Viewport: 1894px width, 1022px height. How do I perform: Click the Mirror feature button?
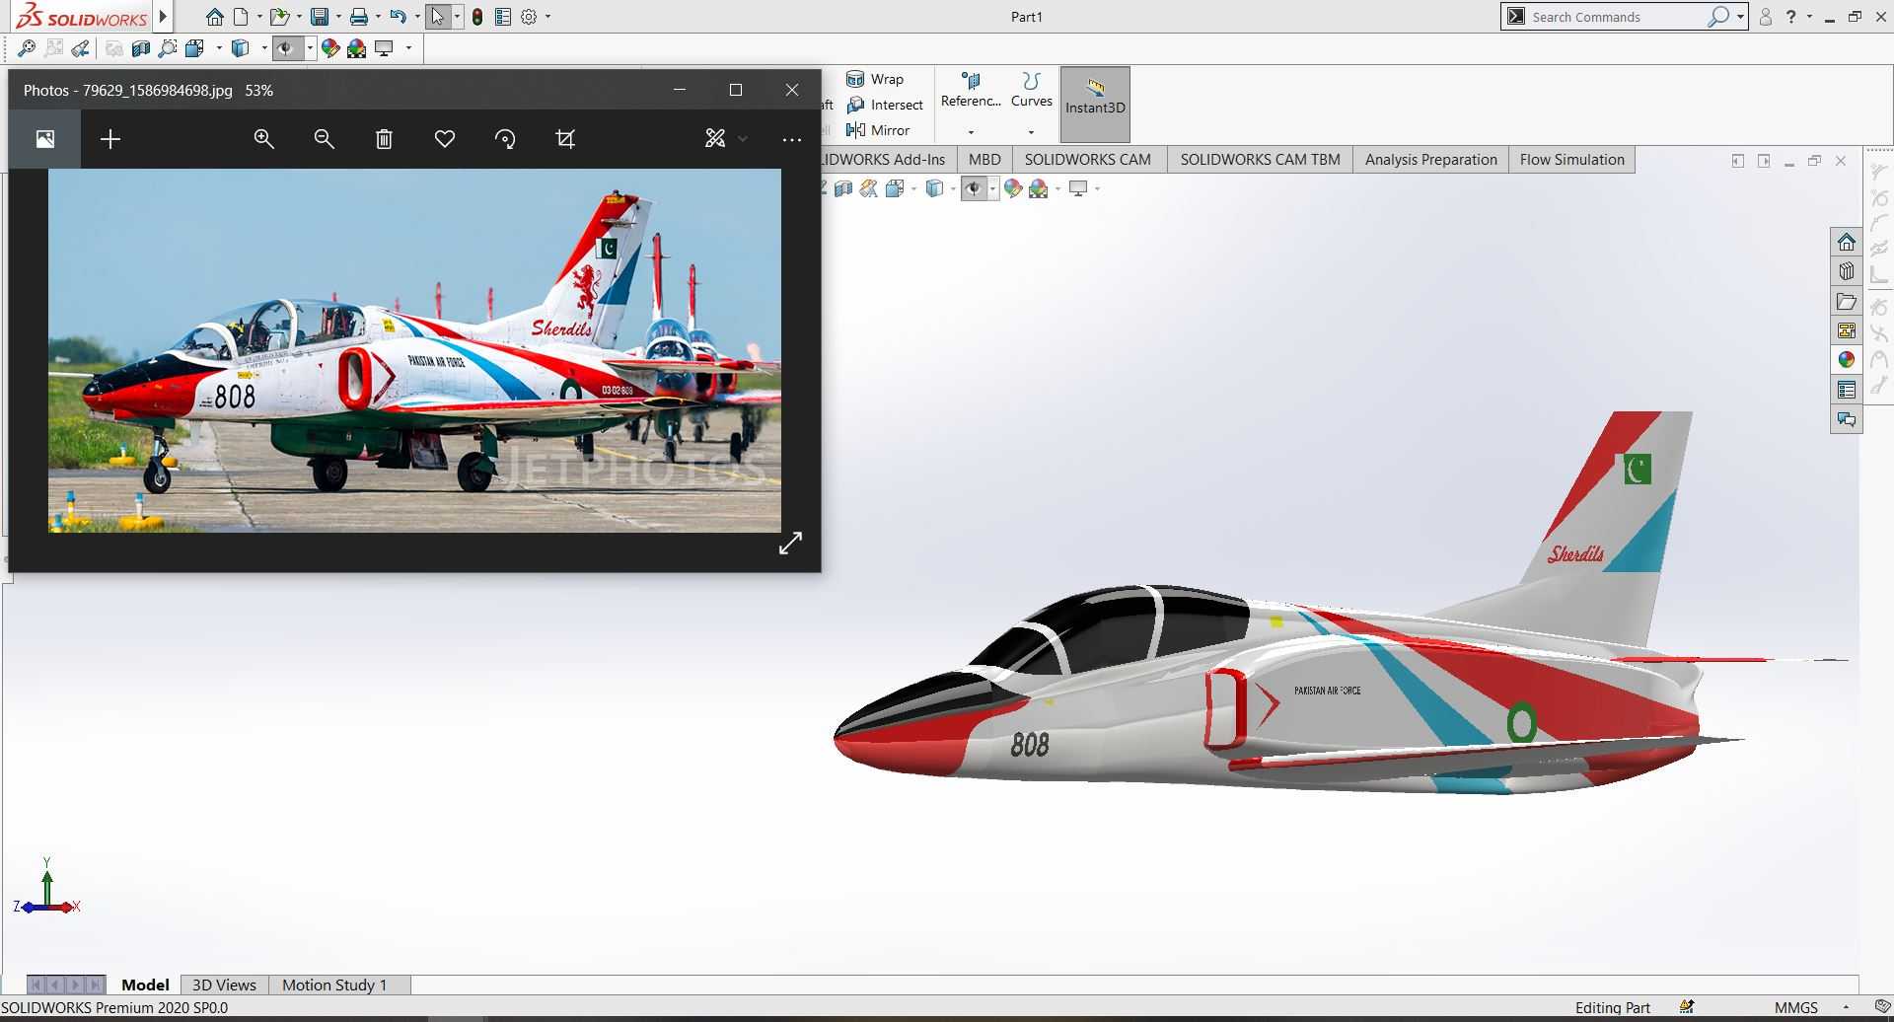click(x=878, y=130)
